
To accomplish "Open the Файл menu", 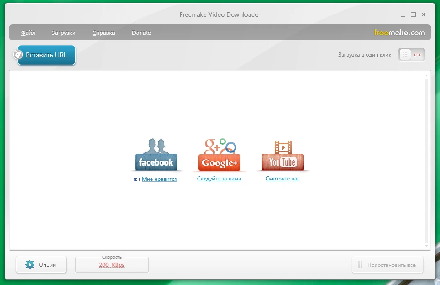I will click(28, 33).
